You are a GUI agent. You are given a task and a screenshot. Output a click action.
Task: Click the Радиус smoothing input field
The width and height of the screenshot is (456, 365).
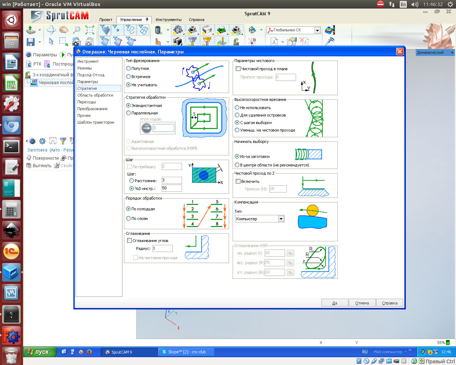pos(162,248)
